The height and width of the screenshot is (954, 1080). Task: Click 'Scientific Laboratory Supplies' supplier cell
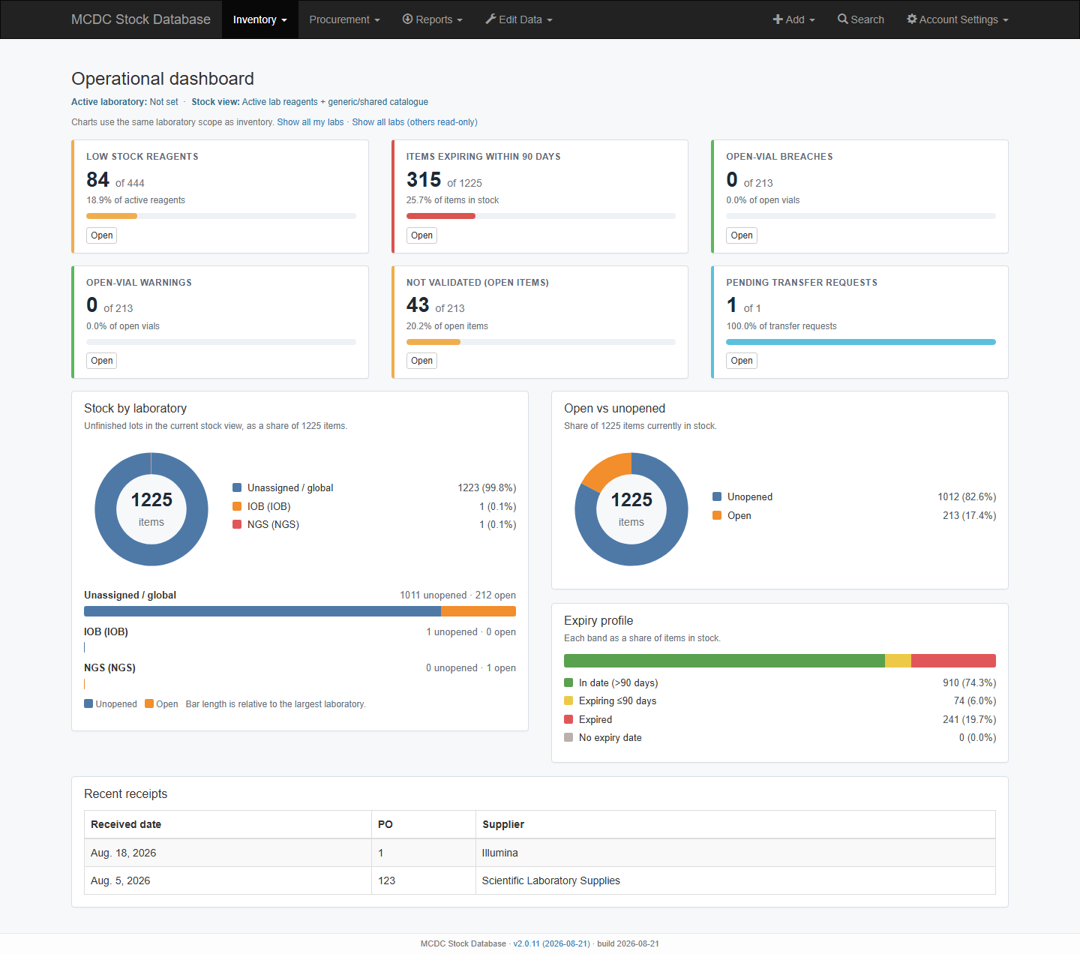coord(736,880)
